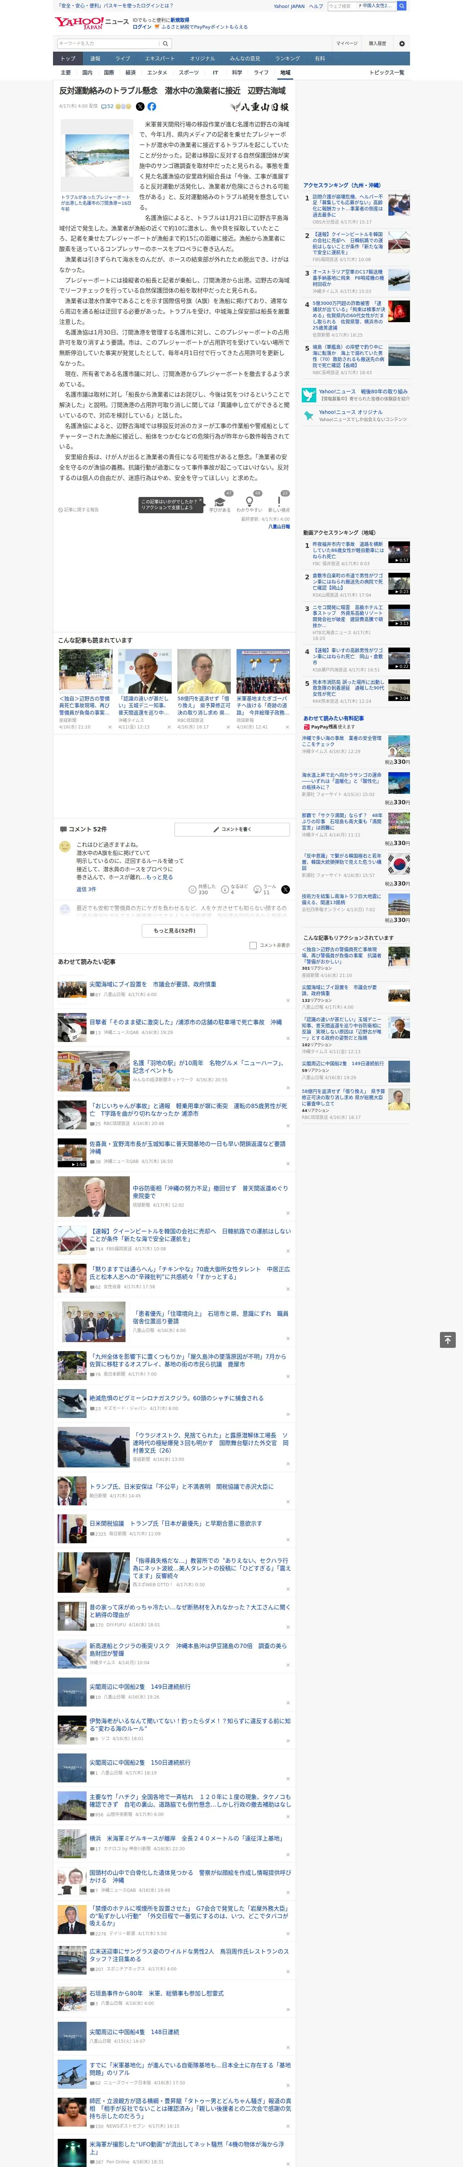The height and width of the screenshot is (2167, 463).
Task: Open the 中谷防衛相 沖縄の努力不足 article
Action: (x=210, y=1192)
